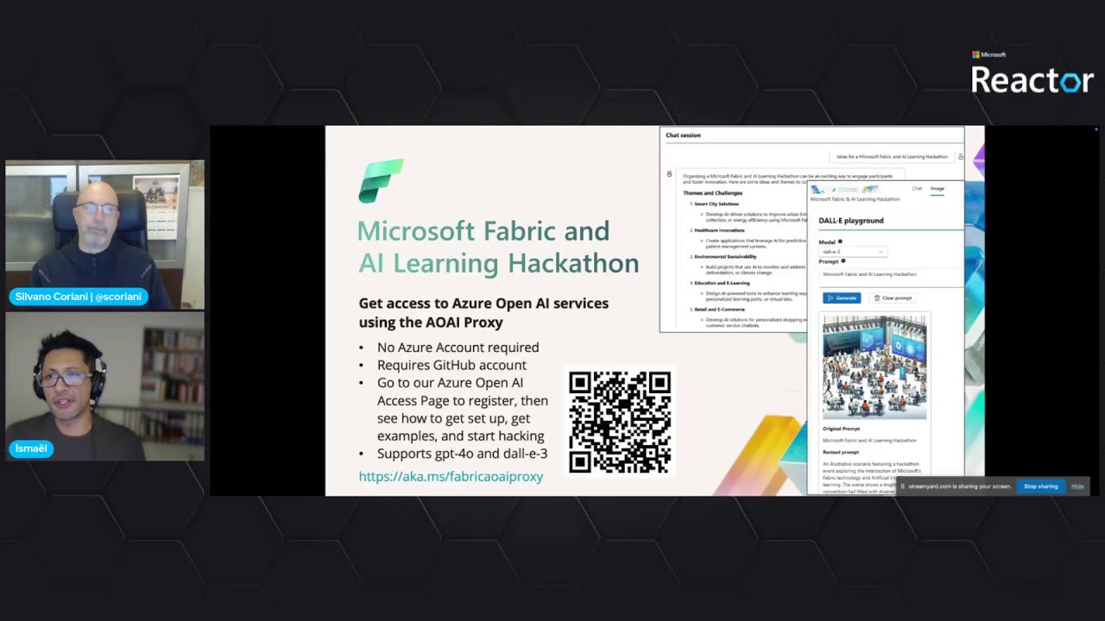Open the dall-e-3 Model dropdown
The width and height of the screenshot is (1105, 621).
(853, 252)
